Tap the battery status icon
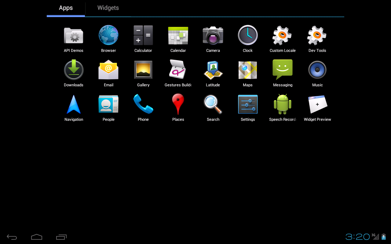Viewport: 391px width, 244px height. 384,237
